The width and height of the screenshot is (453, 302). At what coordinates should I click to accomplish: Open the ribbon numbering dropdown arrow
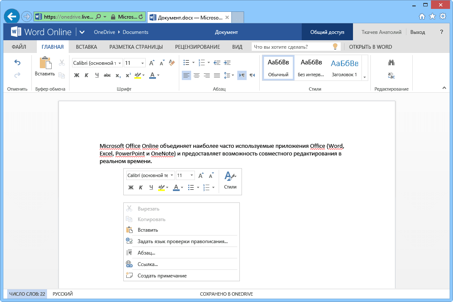pyautogui.click(x=208, y=63)
